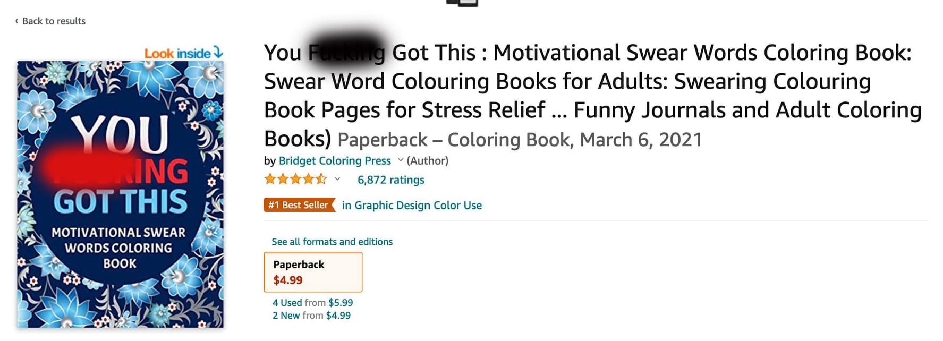This screenshot has width=943, height=341.
Task: Click the #1 Best Seller badge
Action: [300, 205]
